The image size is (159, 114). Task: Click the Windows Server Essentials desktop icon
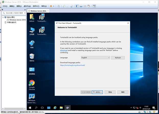pos(32,98)
